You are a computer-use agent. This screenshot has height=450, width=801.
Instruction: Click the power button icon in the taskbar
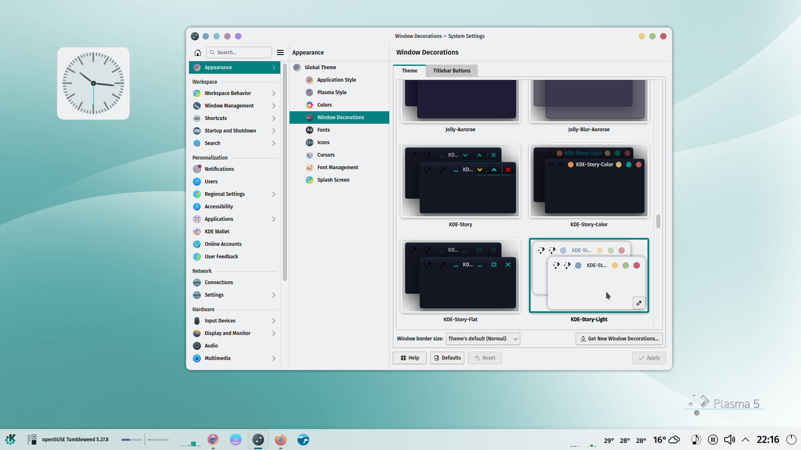791,440
